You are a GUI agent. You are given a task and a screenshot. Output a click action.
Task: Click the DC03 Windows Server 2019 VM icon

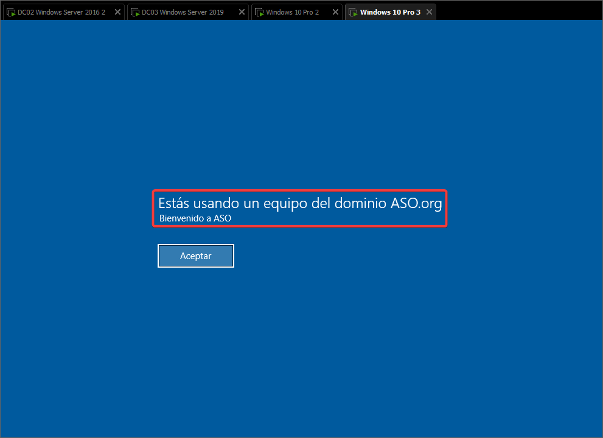click(x=134, y=12)
